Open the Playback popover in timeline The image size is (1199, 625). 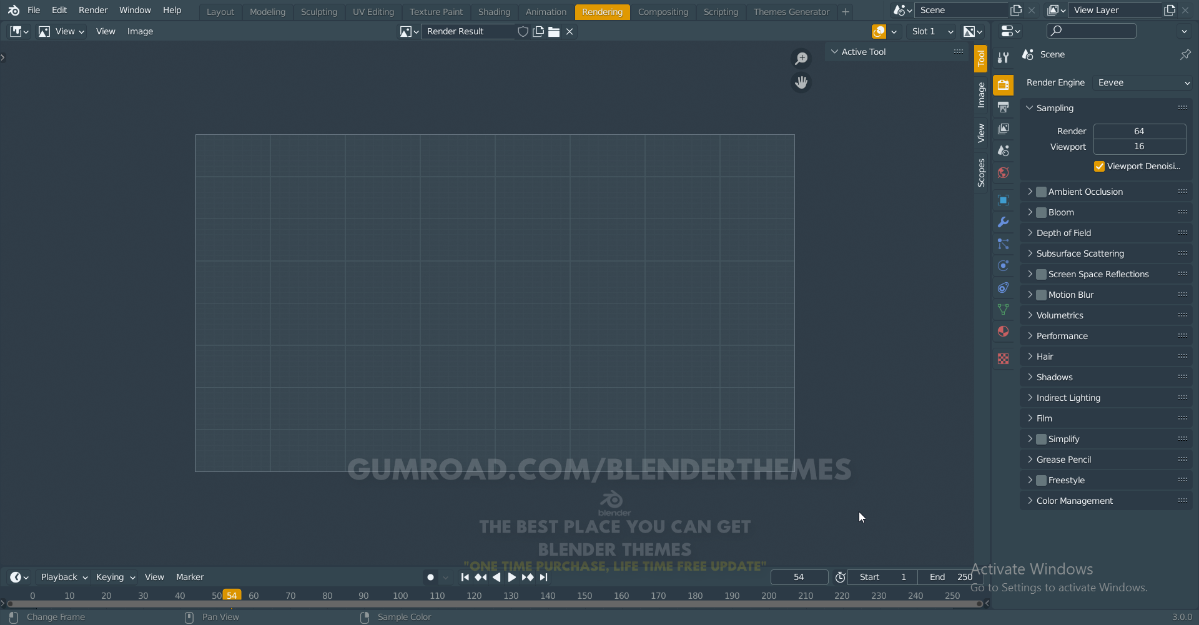click(64, 577)
